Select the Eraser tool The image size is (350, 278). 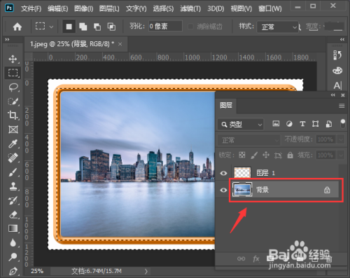point(13,214)
